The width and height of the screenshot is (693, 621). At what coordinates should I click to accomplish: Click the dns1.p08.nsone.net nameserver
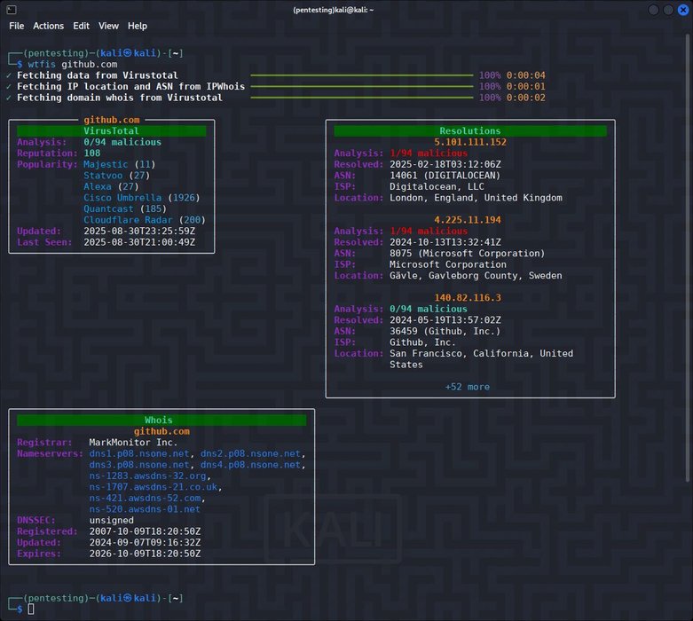(x=139, y=453)
